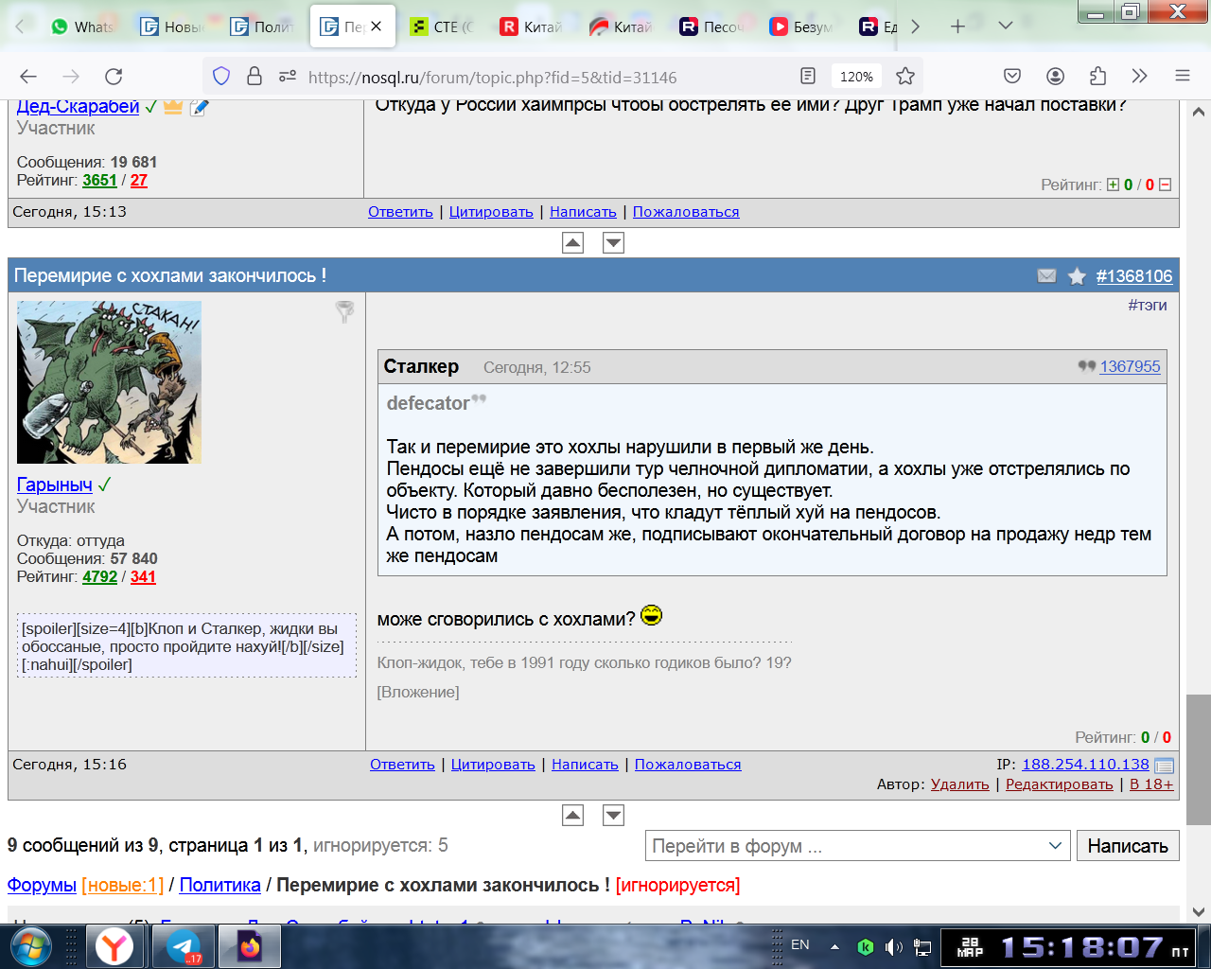Click the "Редактировать" link for the post
1211x969 pixels.
[1059, 784]
